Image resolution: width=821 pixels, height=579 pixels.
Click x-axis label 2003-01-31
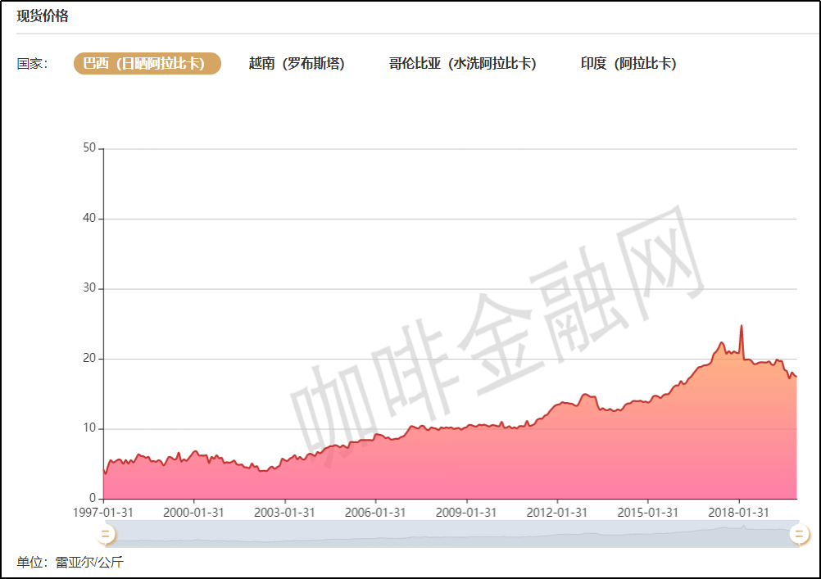(x=284, y=512)
